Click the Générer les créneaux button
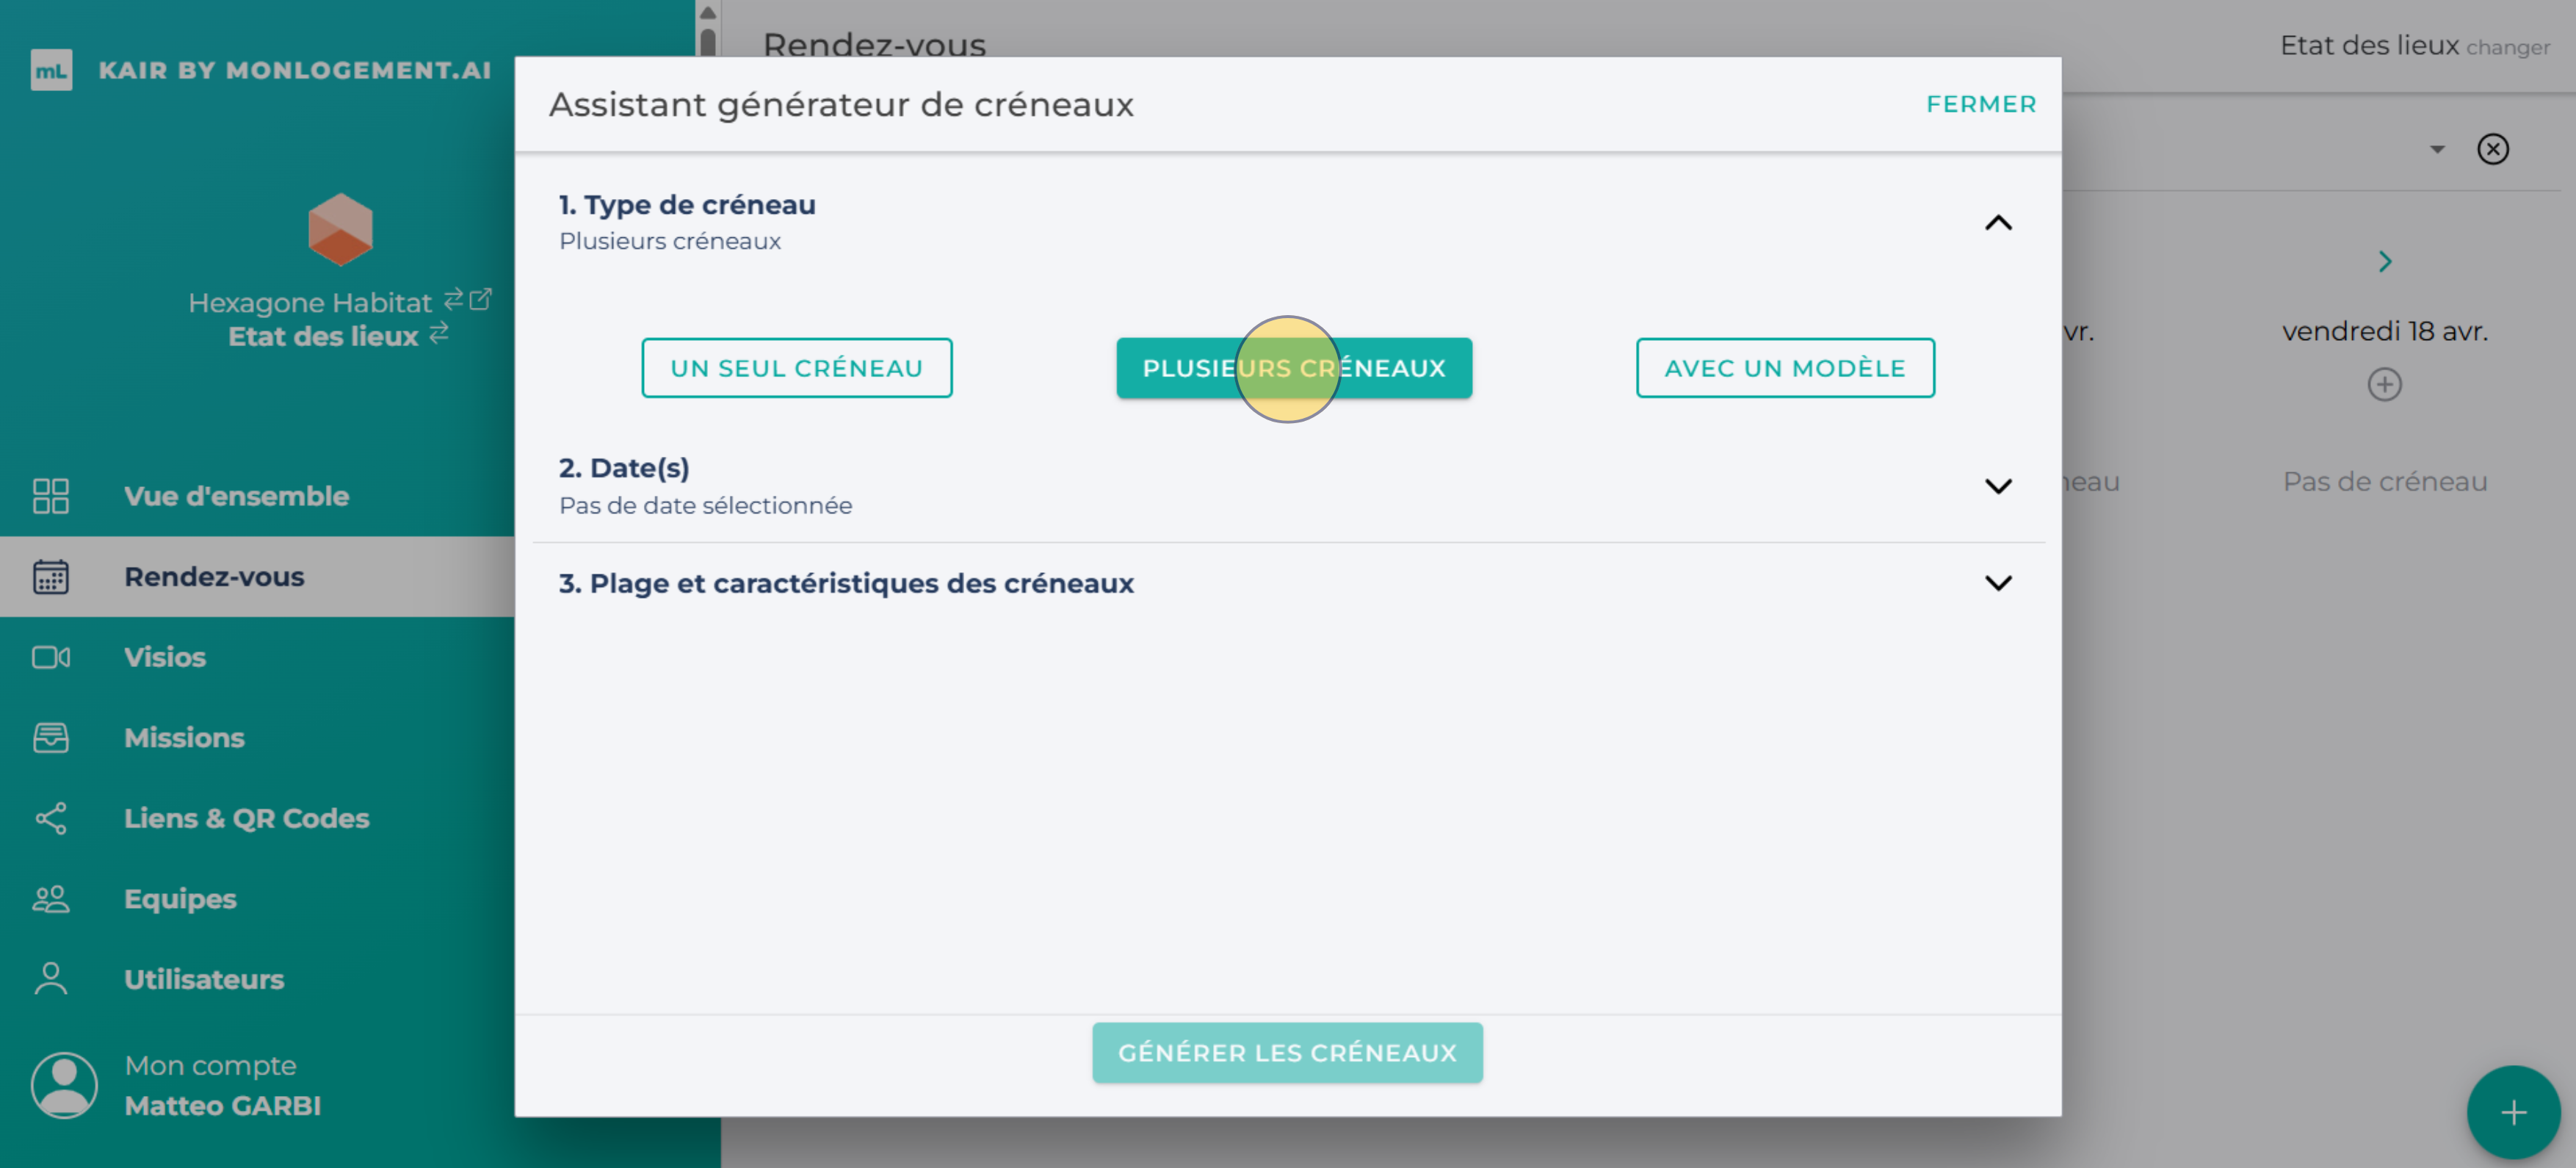The width and height of the screenshot is (2576, 1168). (1288, 1052)
